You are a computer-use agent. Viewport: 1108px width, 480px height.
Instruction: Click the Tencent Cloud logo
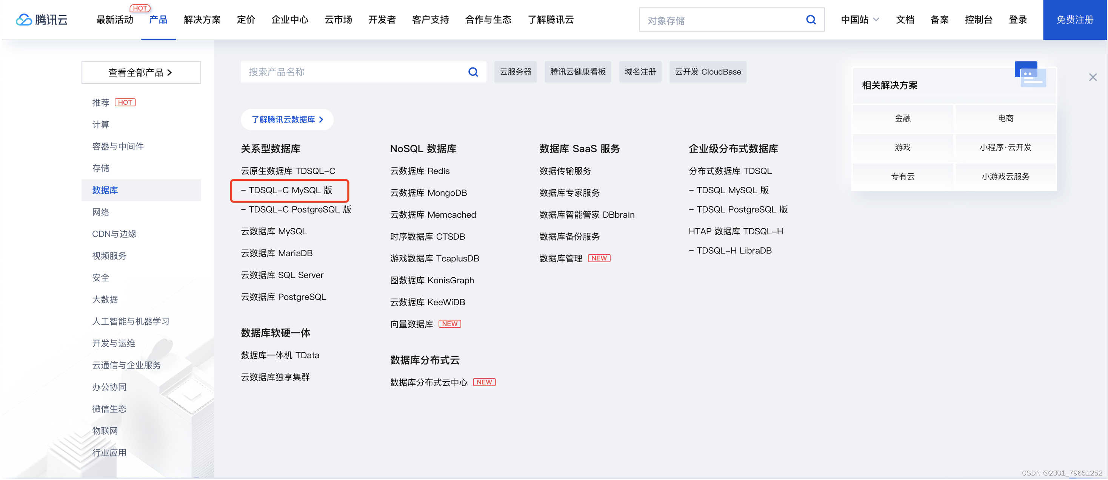click(x=42, y=20)
